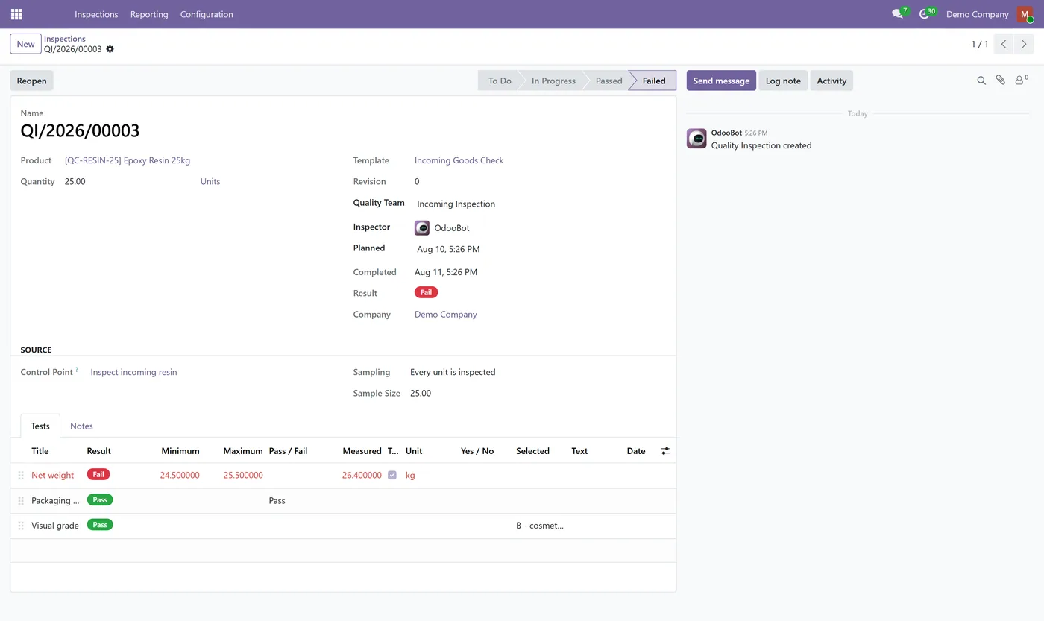Viewport: 1044px width, 621px height.
Task: Create a new record with New button
Action: tap(25, 44)
